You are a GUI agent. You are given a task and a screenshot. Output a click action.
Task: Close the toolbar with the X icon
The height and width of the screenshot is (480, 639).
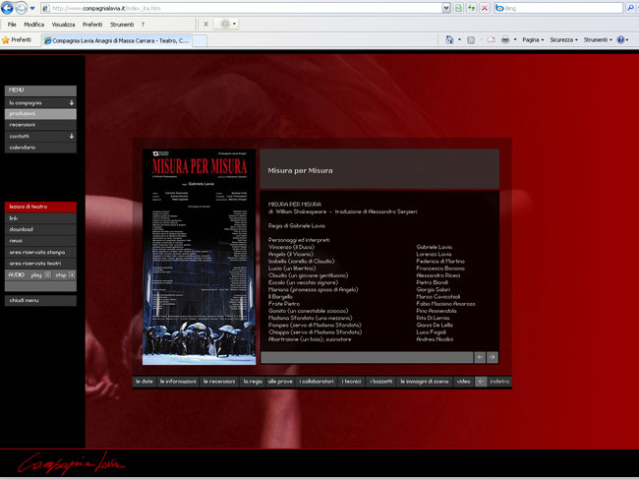(205, 24)
